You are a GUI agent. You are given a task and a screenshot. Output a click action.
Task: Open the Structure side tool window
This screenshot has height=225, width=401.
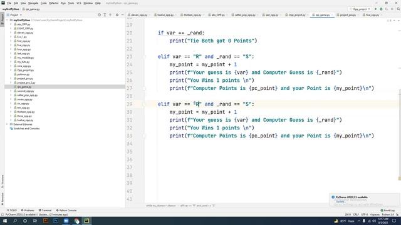(2, 181)
